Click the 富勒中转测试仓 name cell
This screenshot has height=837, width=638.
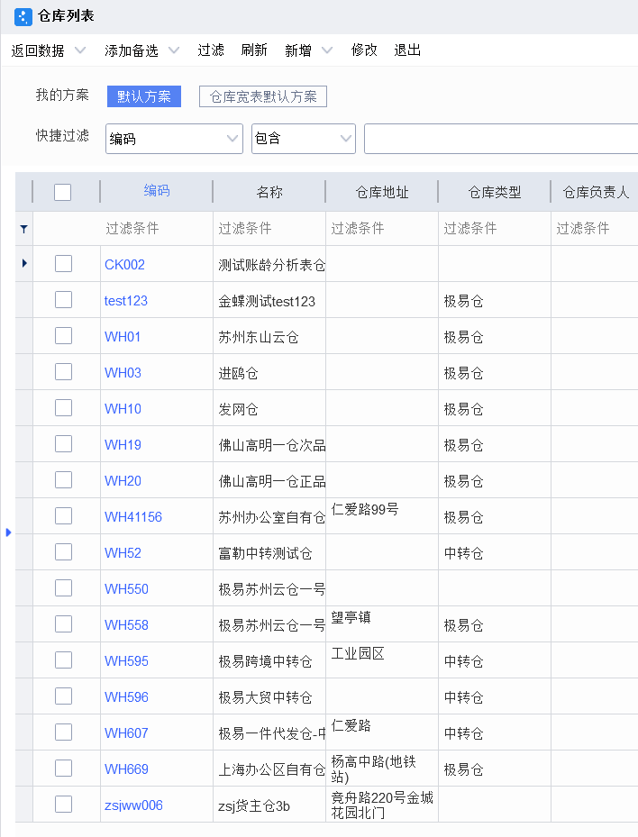tap(269, 553)
